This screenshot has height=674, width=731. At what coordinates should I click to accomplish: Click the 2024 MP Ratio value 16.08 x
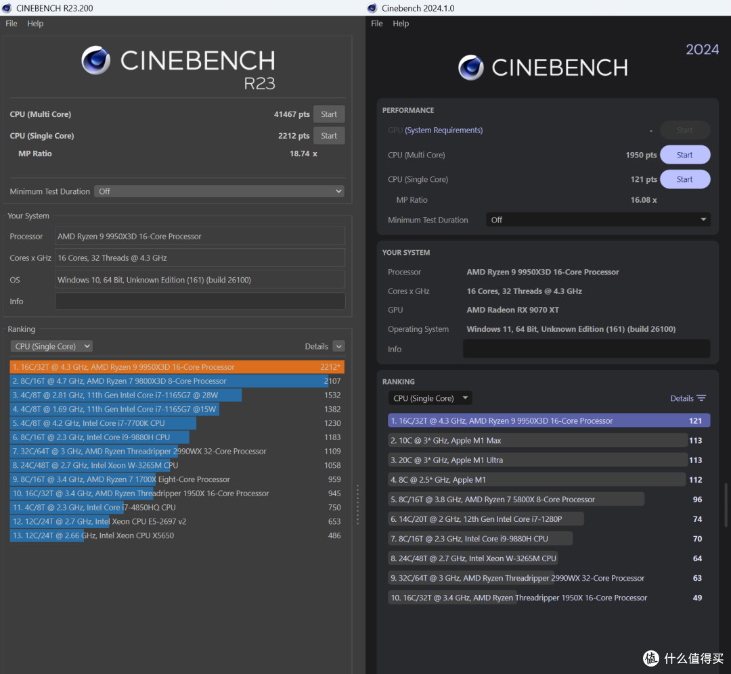[x=644, y=200]
